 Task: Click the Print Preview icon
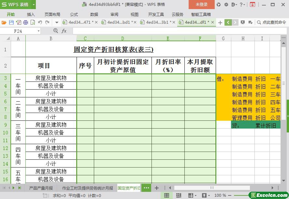tap(33, 22)
